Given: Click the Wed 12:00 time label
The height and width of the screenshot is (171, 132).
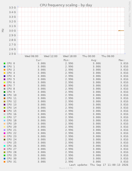Looking at the screenshot, I should point(50,56).
